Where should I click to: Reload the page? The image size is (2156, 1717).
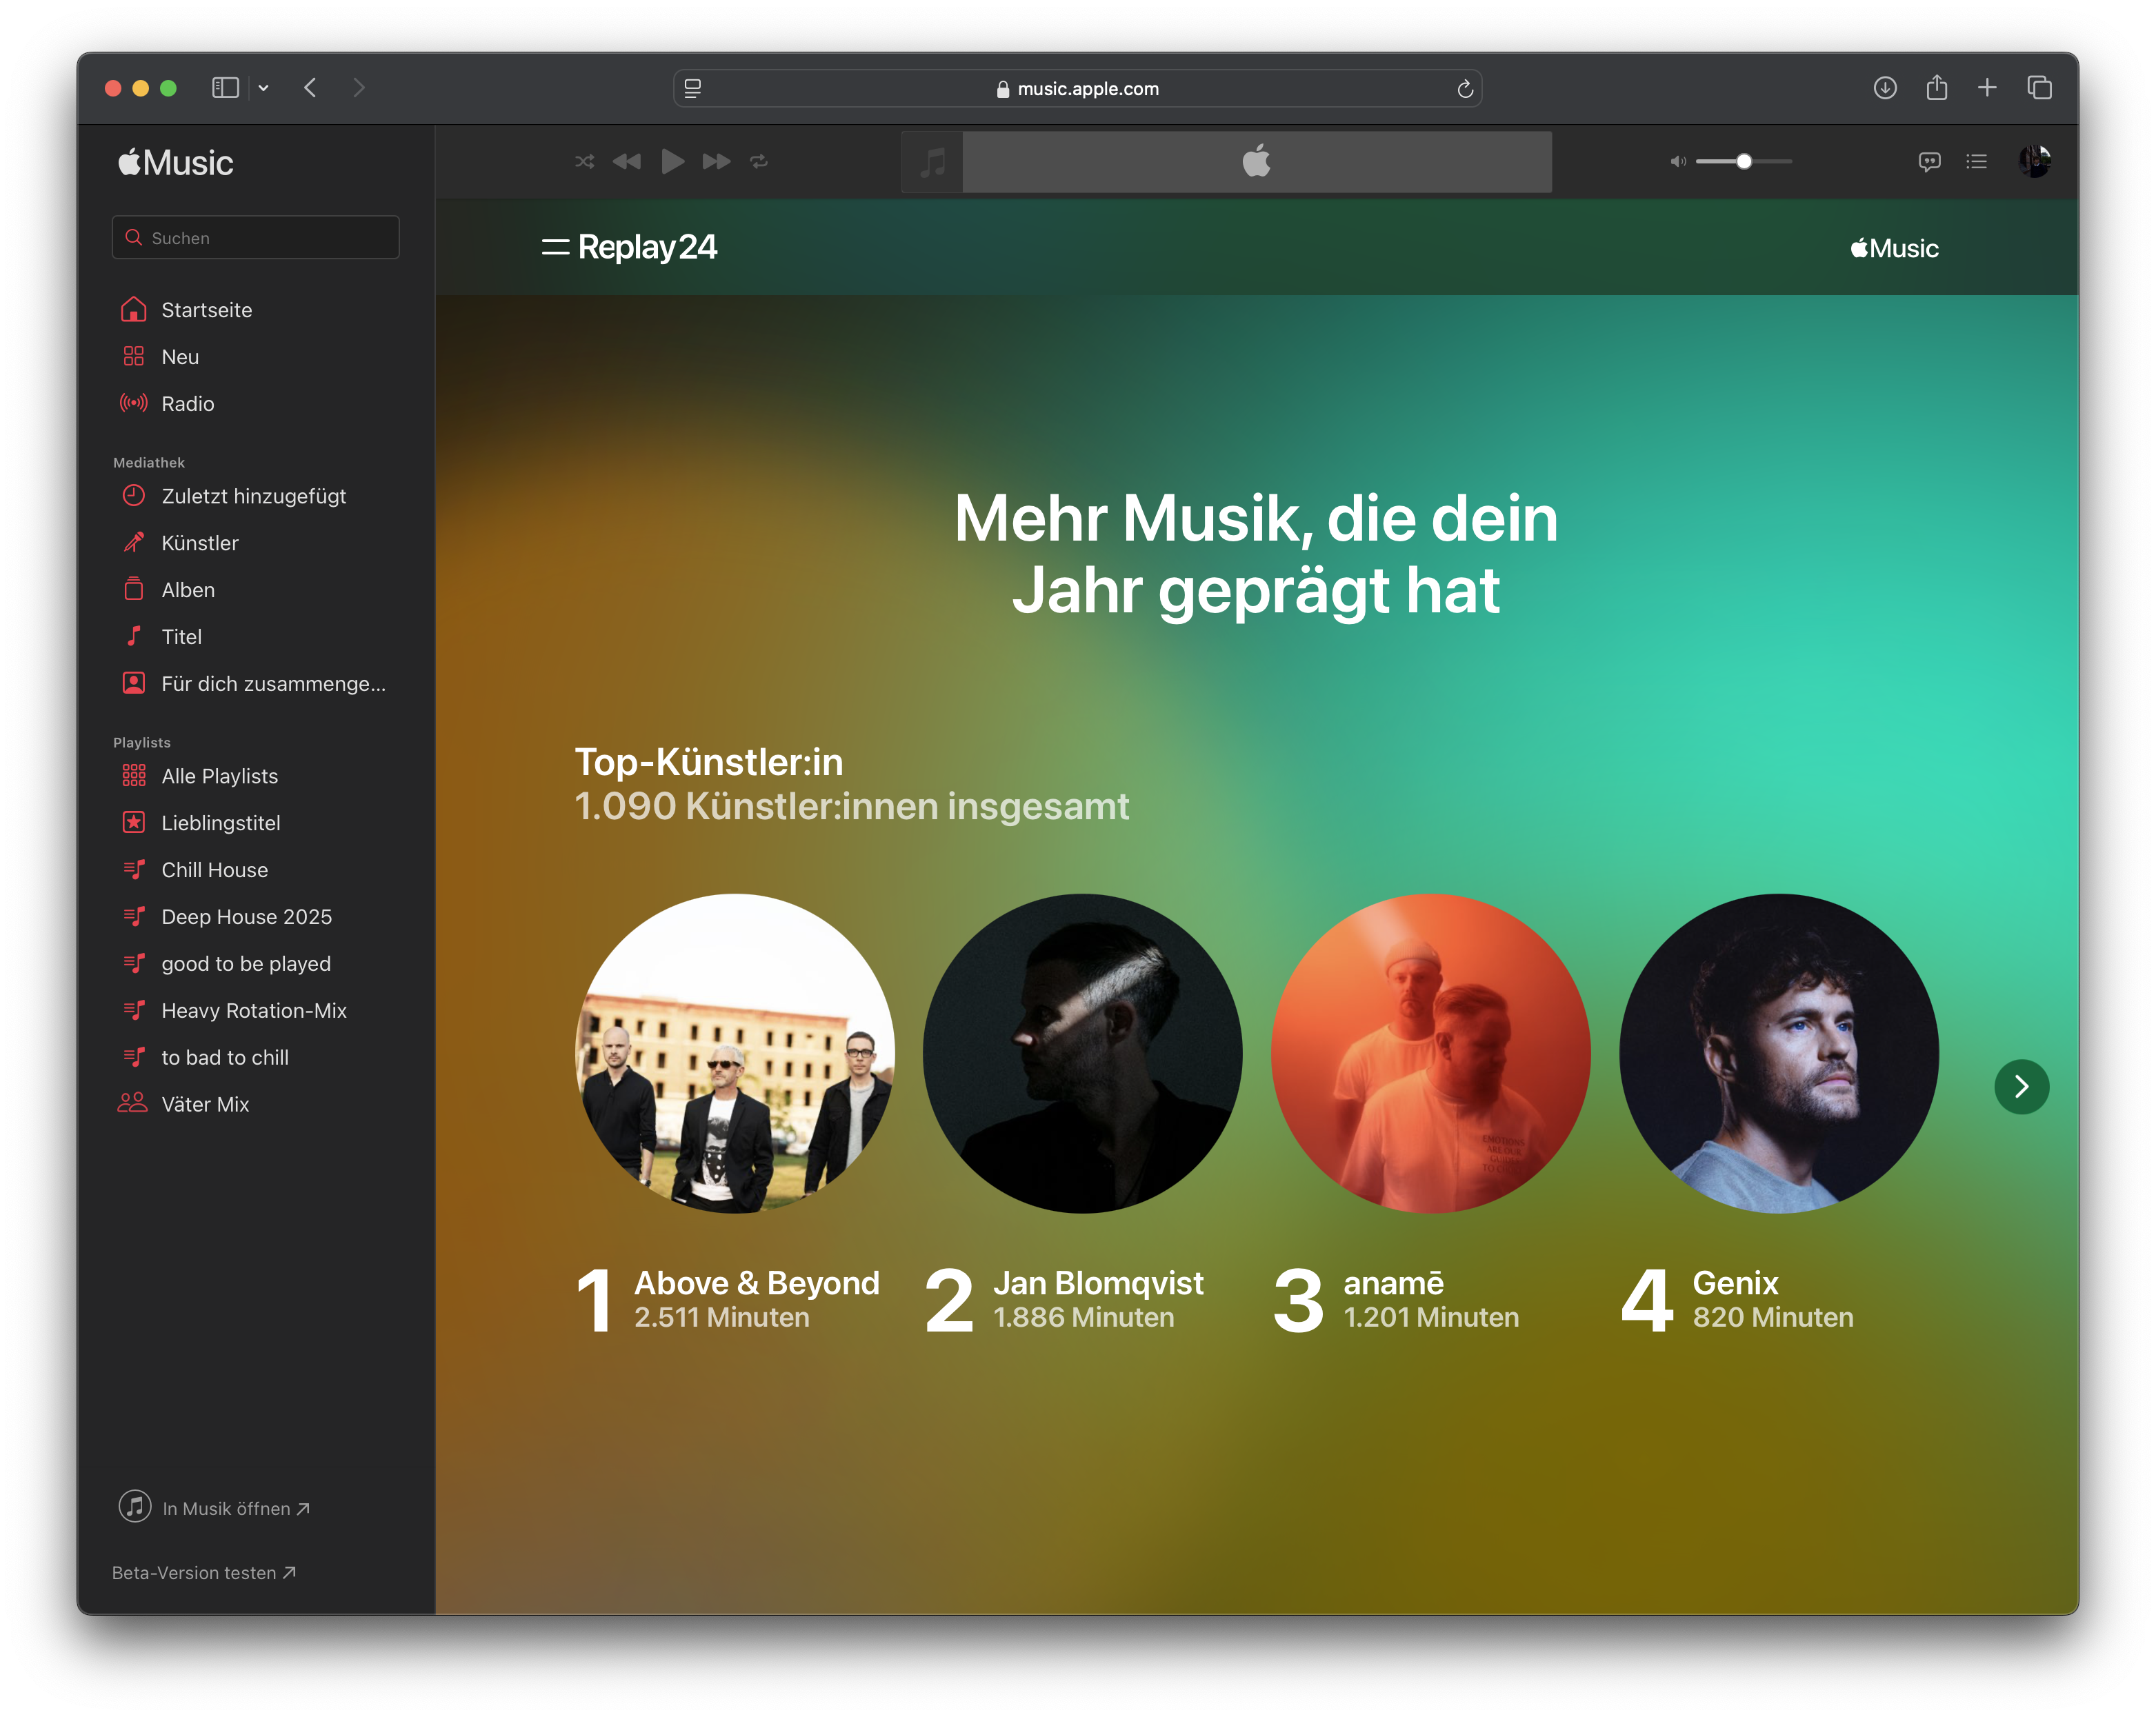coord(1465,89)
